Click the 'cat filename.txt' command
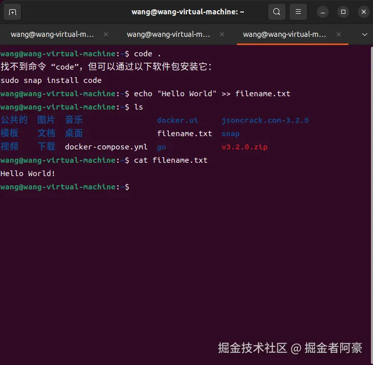This screenshot has height=365, width=373. [x=171, y=160]
